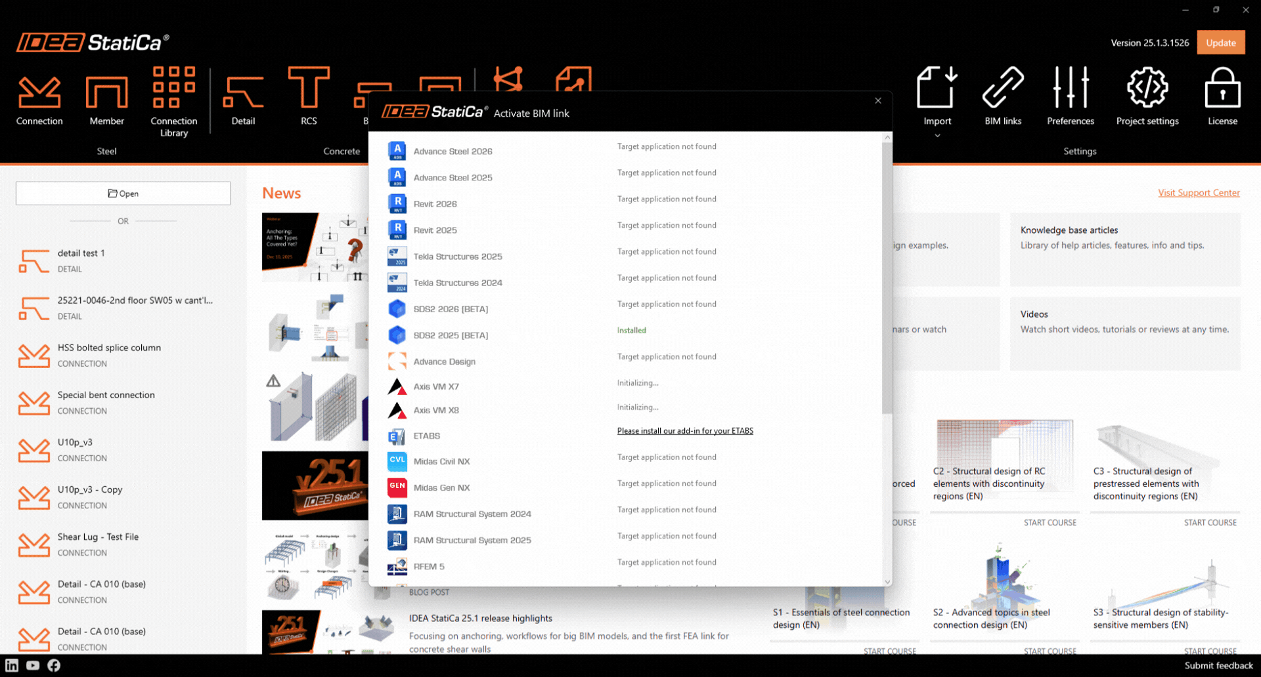Open S3 stability-sensitive members course title
The height and width of the screenshot is (677, 1261).
[x=1161, y=619]
